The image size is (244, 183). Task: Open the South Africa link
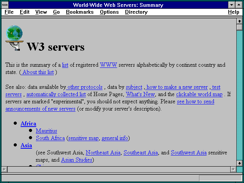[x=50, y=138]
